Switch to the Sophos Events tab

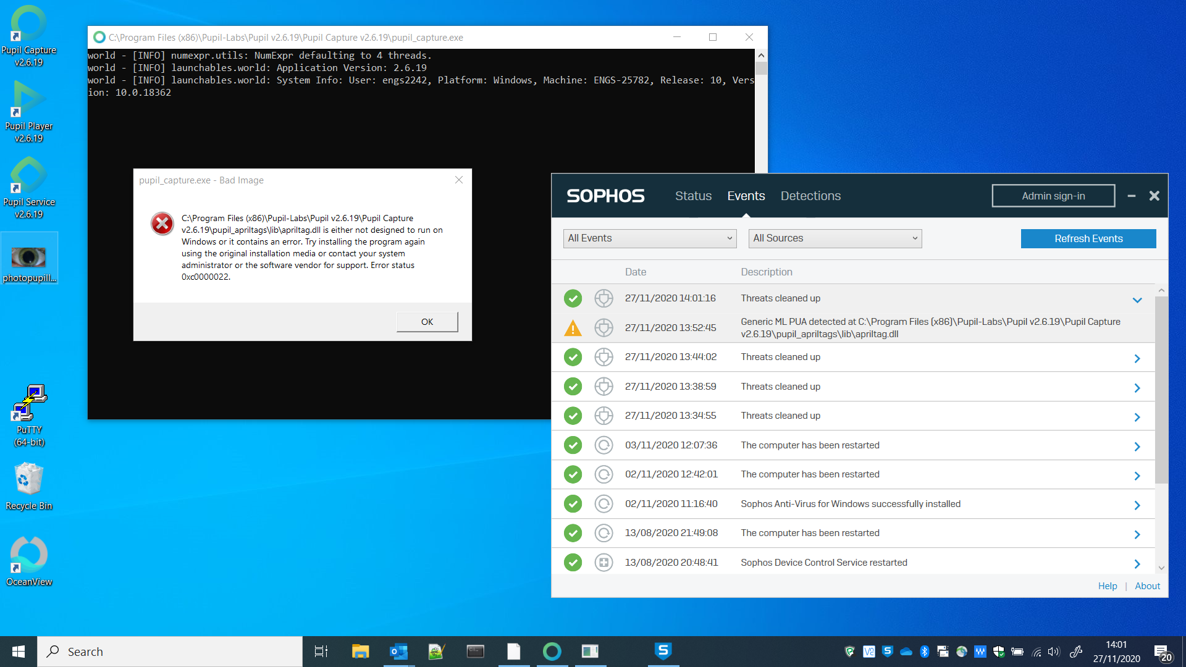click(746, 196)
